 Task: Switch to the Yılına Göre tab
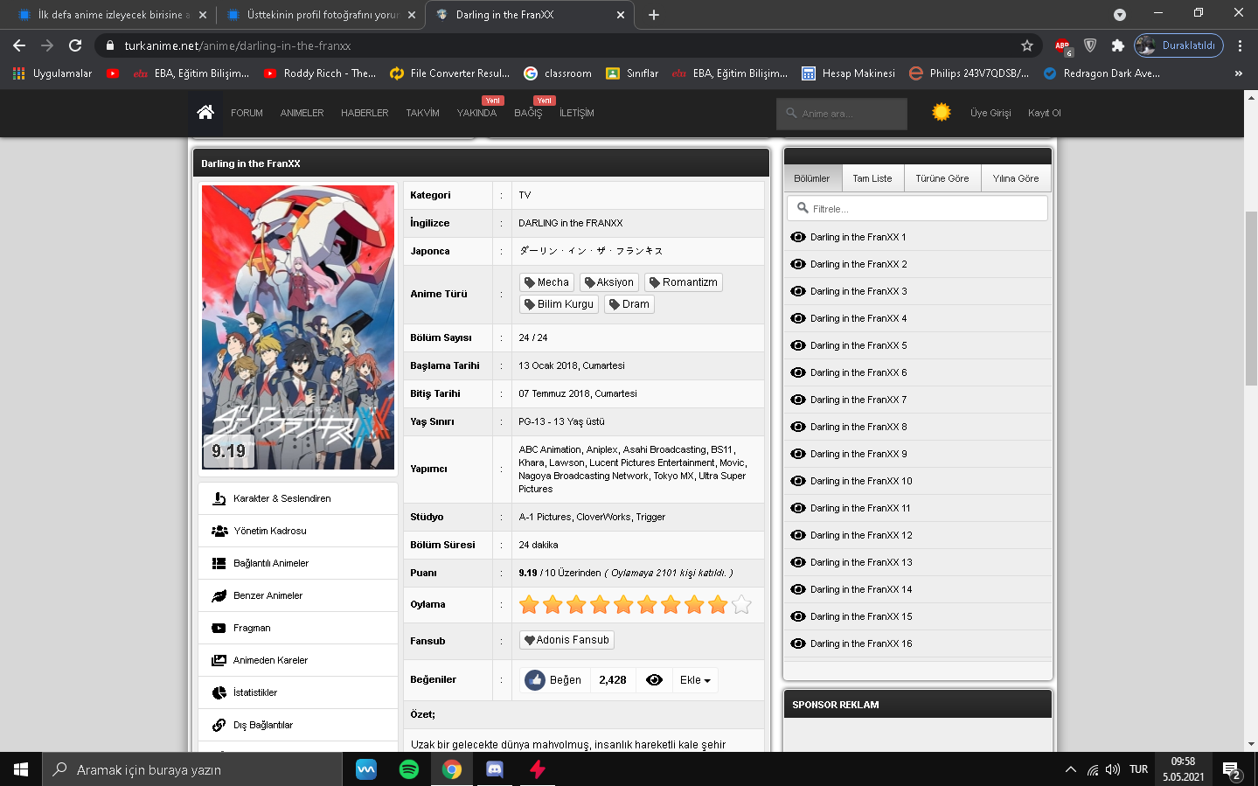pyautogui.click(x=1016, y=178)
